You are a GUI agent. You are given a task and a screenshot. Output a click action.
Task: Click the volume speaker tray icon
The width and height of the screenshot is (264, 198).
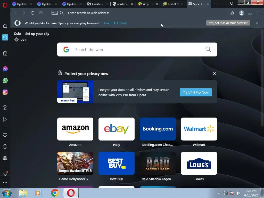pyautogui.click(x=238, y=193)
